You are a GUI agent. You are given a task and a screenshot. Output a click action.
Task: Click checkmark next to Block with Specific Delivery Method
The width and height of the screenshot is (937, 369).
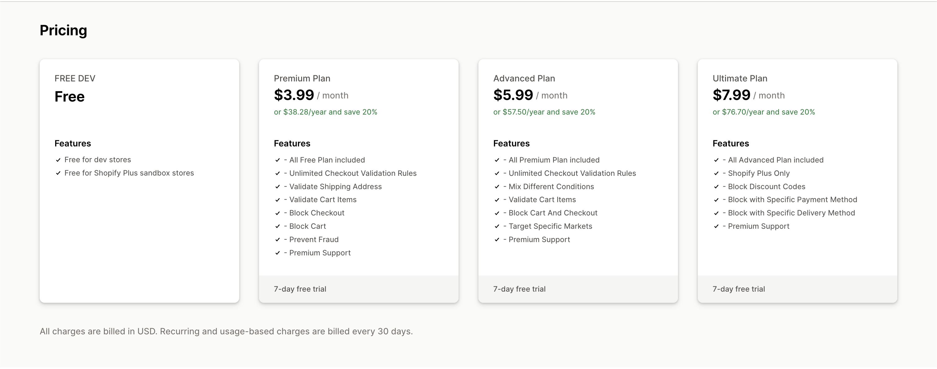716,213
